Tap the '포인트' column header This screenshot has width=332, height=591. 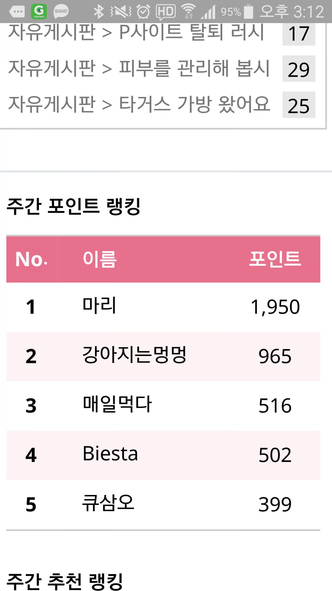click(x=275, y=259)
